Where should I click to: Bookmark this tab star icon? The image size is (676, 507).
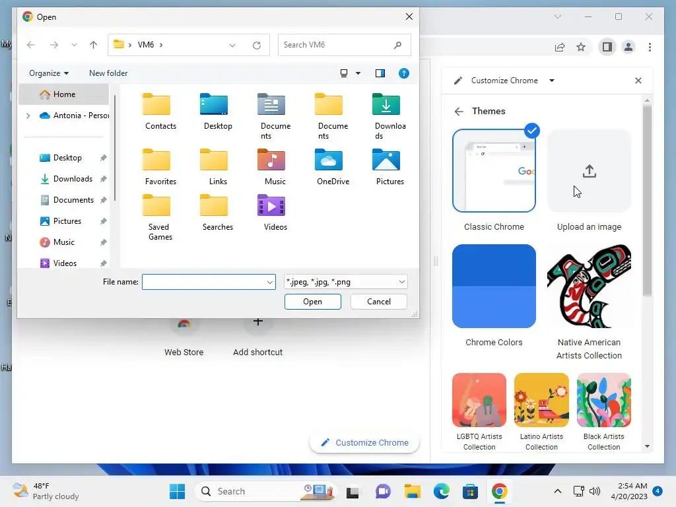[581, 47]
